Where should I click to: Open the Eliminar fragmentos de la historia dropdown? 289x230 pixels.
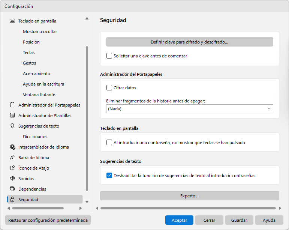coord(189,109)
